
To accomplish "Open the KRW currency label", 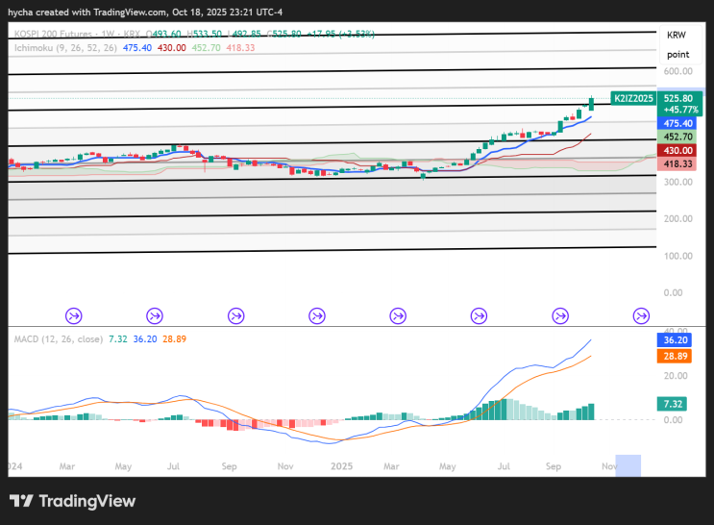I will pyautogui.click(x=677, y=35).
